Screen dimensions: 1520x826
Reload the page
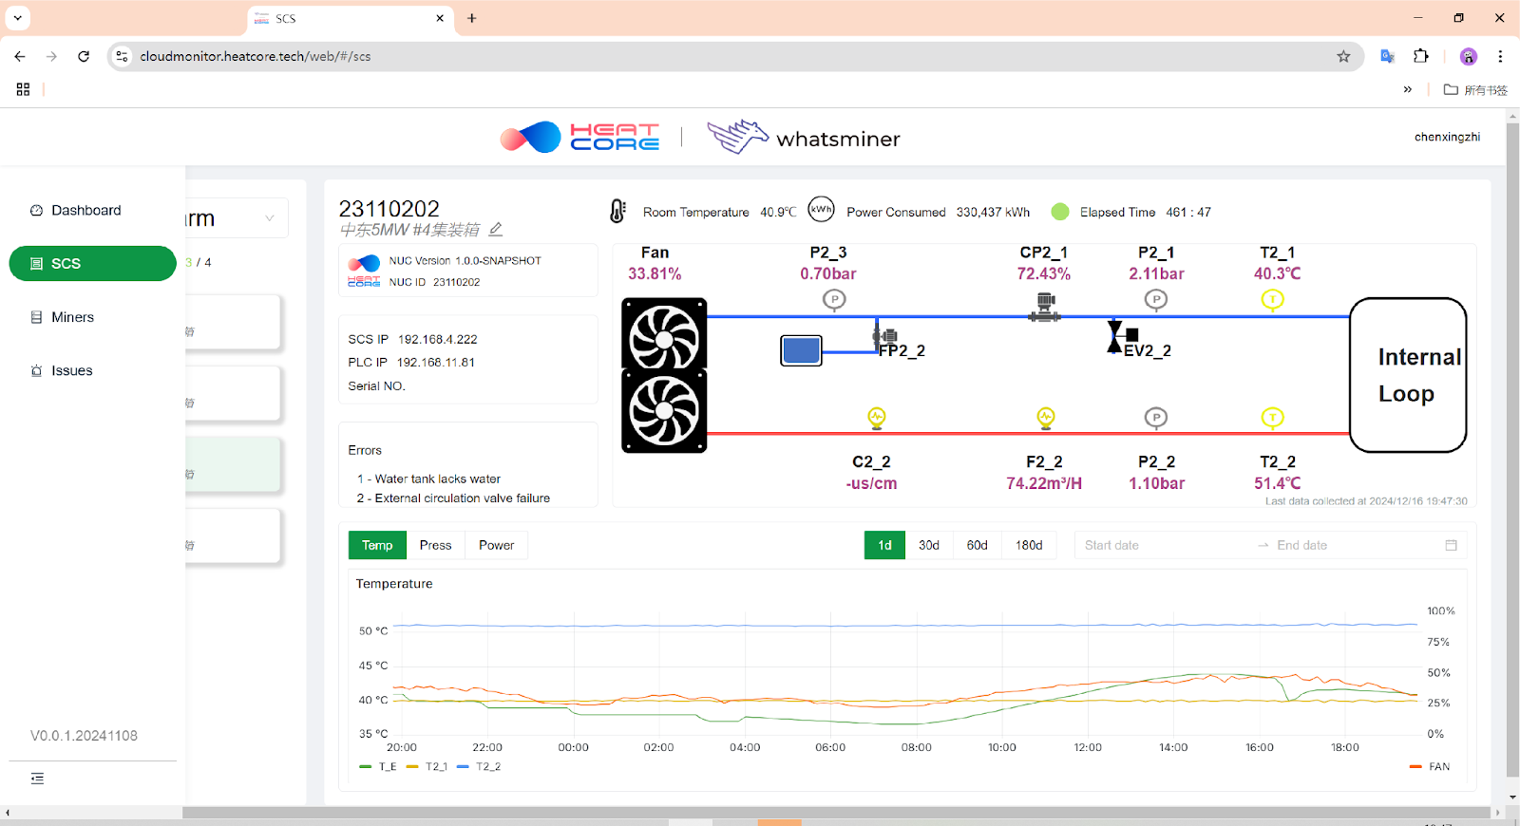84,56
